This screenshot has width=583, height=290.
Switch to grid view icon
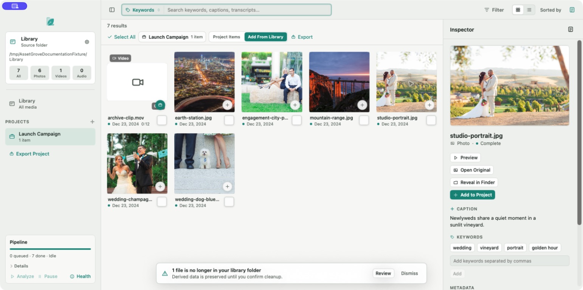(518, 10)
